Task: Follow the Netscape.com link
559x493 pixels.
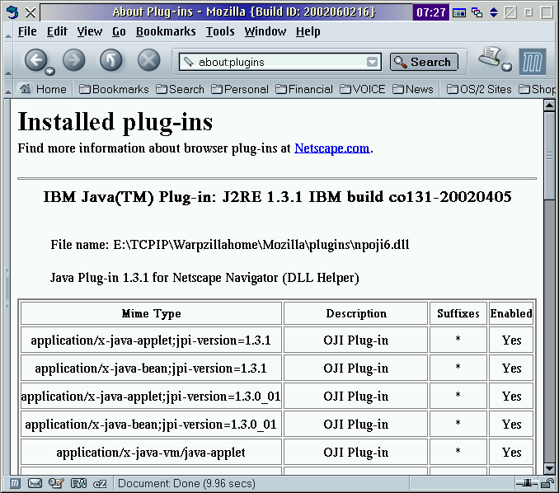Action: pyautogui.click(x=332, y=148)
